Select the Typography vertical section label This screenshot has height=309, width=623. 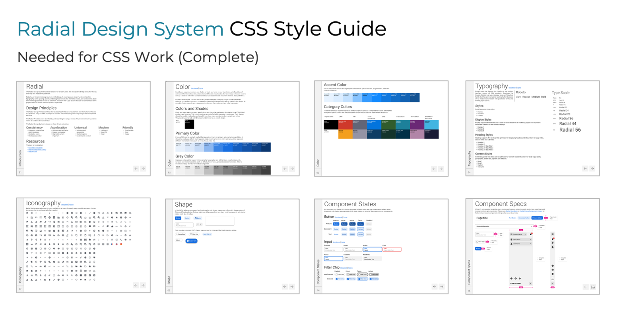click(x=469, y=157)
